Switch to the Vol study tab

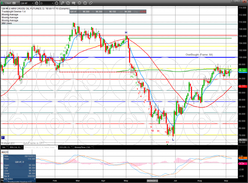(3, 147)
